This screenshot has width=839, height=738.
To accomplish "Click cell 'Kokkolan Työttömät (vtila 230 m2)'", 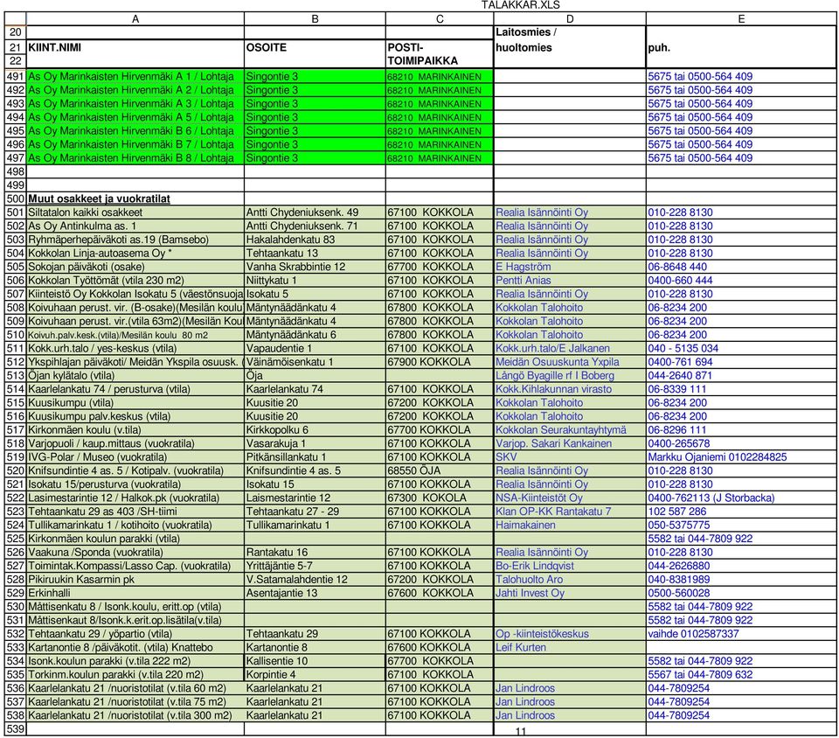I will tap(135, 281).
